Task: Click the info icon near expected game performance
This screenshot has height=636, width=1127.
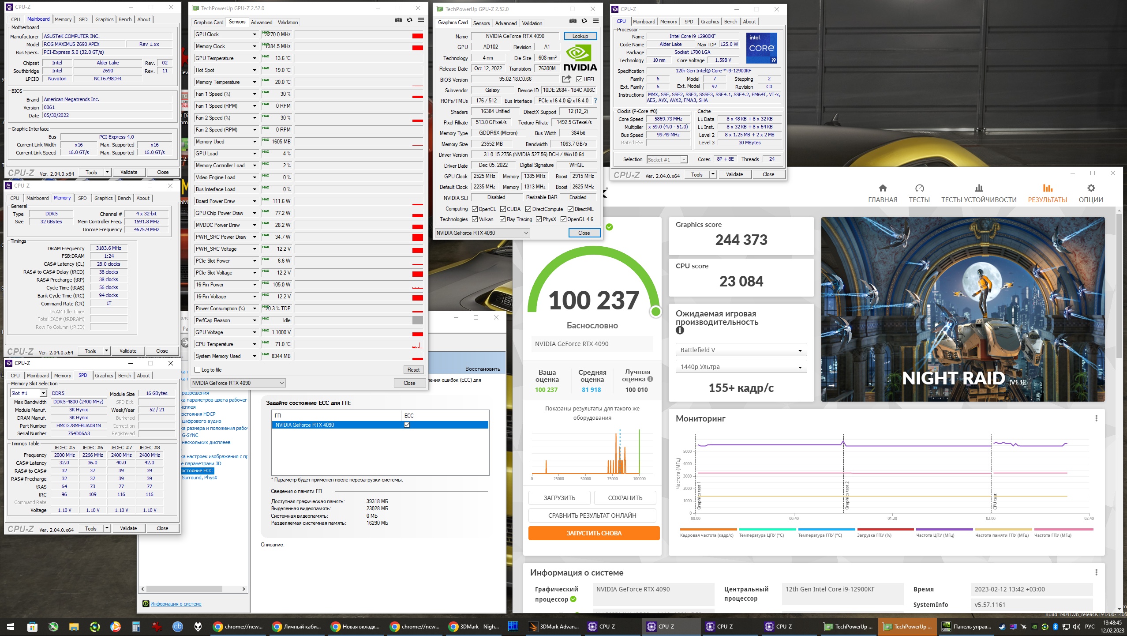Action: (680, 330)
